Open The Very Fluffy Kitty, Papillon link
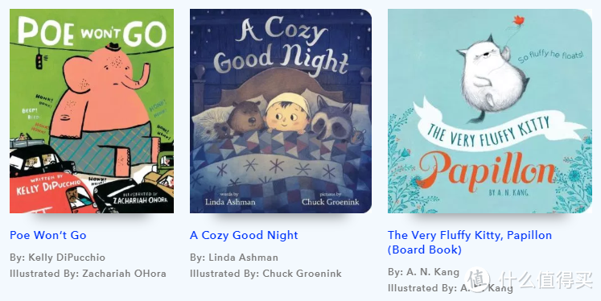This screenshot has width=601, height=301. pos(470,242)
